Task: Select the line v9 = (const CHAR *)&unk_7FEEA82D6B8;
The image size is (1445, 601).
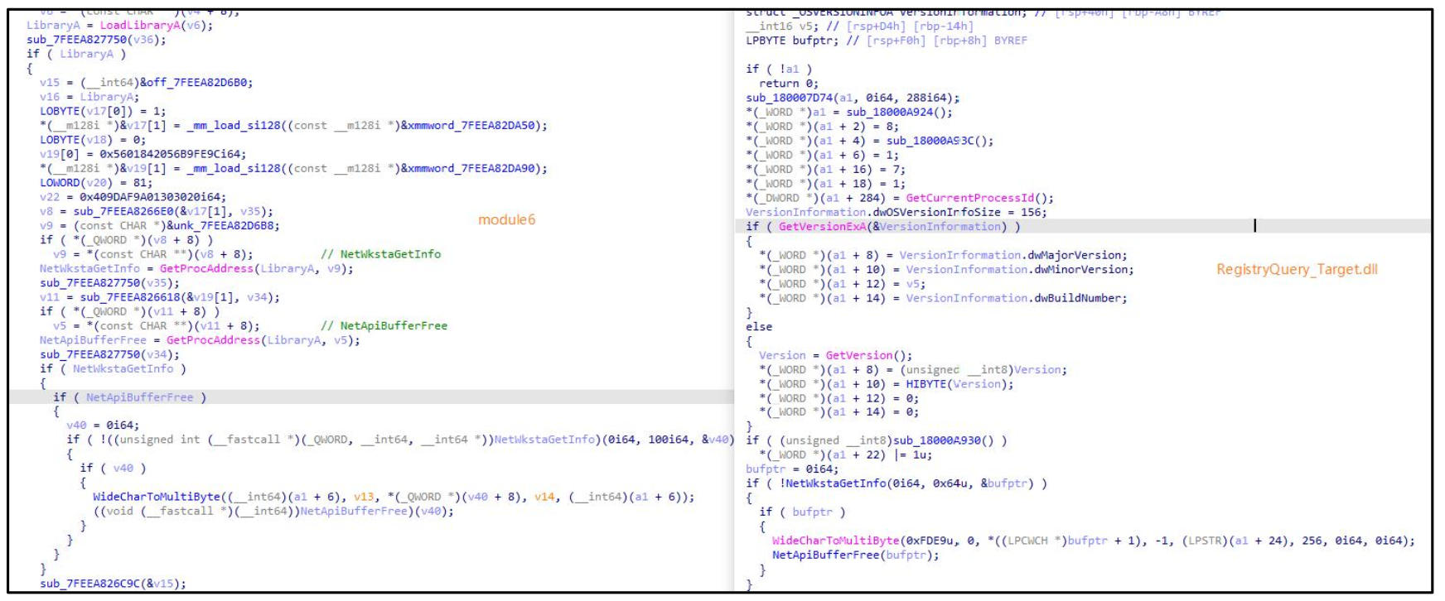Action: point(159,225)
